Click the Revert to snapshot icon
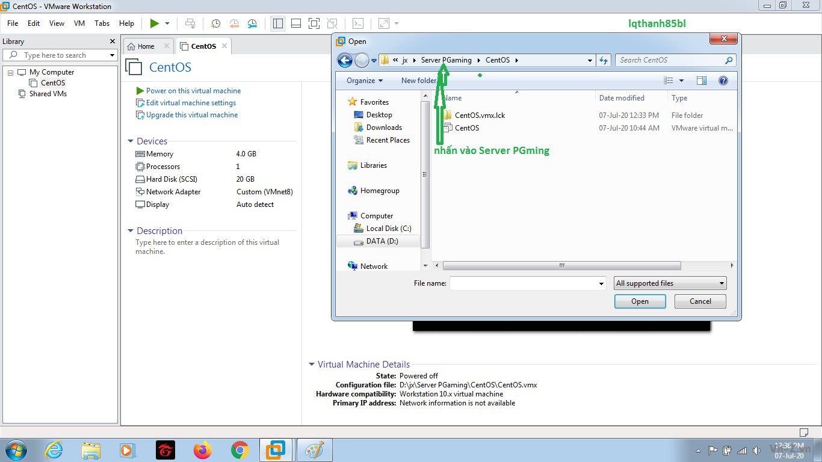822x462 pixels. point(234,23)
